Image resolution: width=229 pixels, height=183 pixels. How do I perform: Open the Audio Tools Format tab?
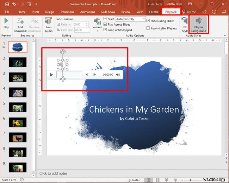click(x=154, y=12)
